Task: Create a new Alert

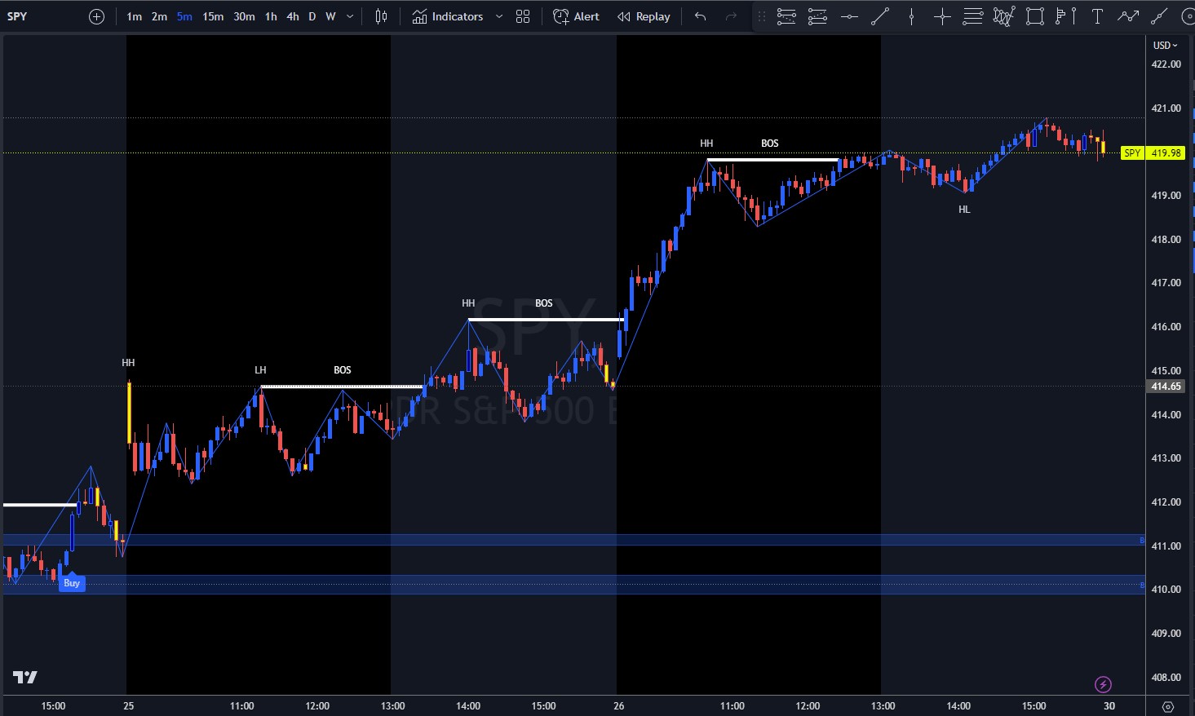Action: point(576,16)
